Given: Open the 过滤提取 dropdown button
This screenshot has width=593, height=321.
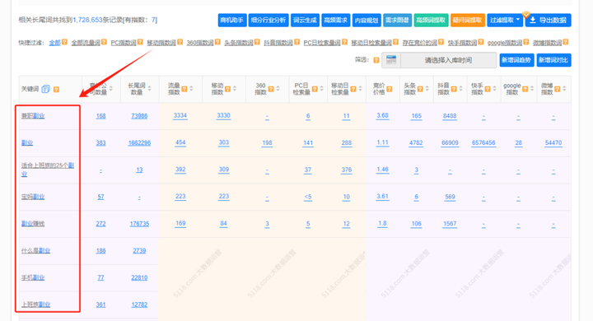Looking at the screenshot, I should coord(505,20).
